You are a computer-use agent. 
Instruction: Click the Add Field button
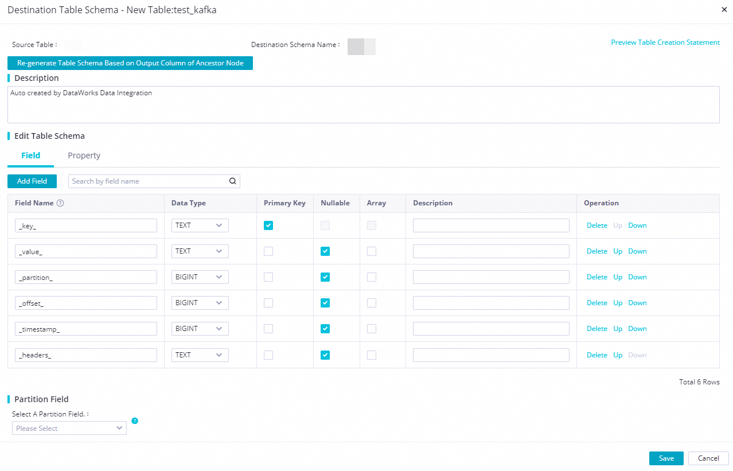(x=32, y=181)
